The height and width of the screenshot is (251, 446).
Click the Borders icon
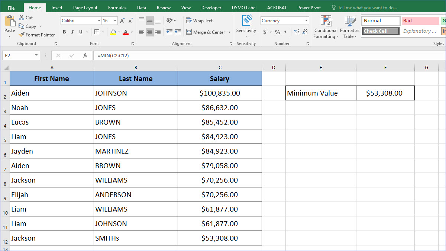pyautogui.click(x=97, y=32)
